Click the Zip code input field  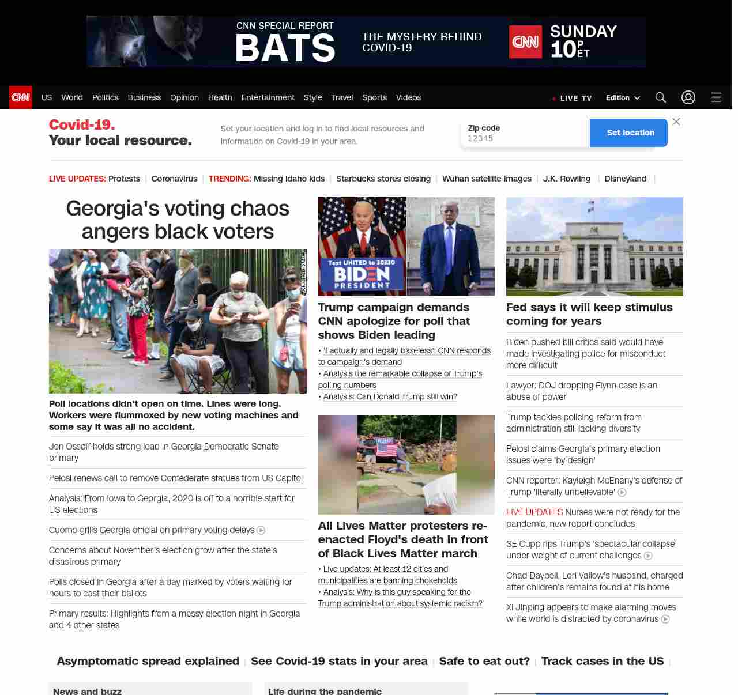coord(525,138)
